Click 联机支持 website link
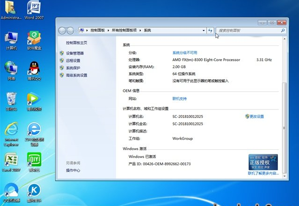Screen dimensions: 299x206 pyautogui.click(x=179, y=99)
